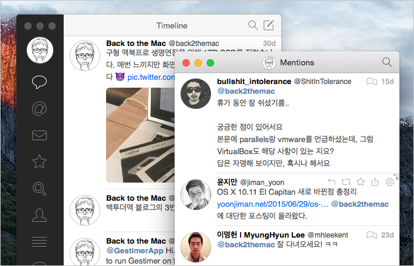Open jiman_yoon's profile picture
The width and height of the screenshot is (414, 266).
(196, 195)
